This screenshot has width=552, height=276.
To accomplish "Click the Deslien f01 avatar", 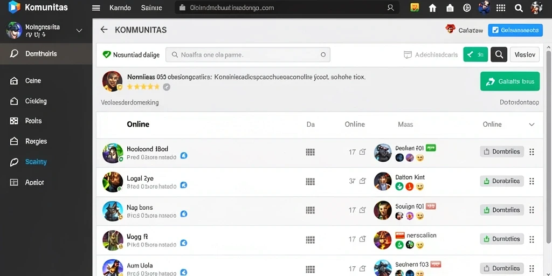I will (x=383, y=153).
